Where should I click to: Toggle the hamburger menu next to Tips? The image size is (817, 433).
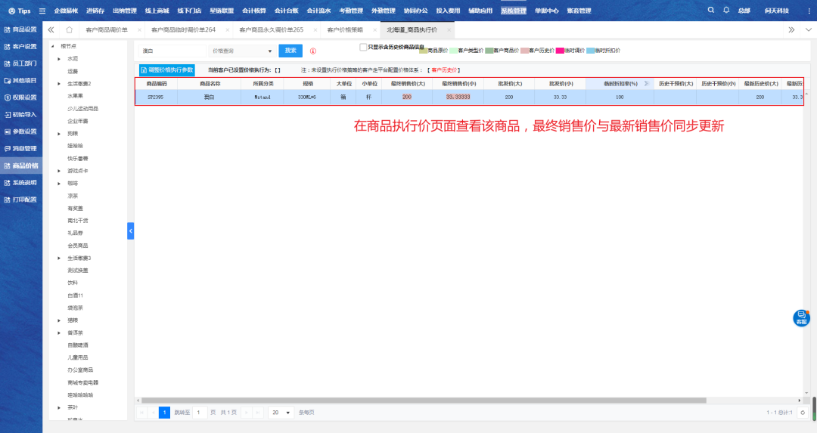42,11
